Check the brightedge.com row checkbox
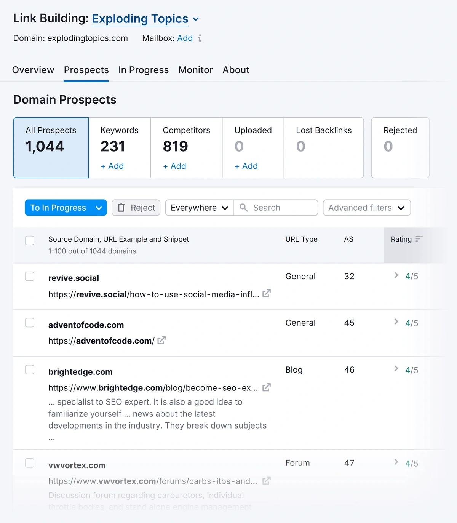 [x=30, y=369]
